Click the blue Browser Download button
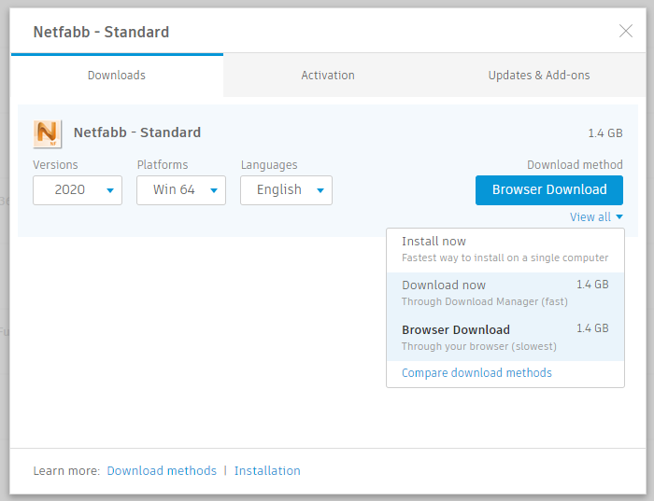This screenshot has height=501, width=654. [x=549, y=190]
